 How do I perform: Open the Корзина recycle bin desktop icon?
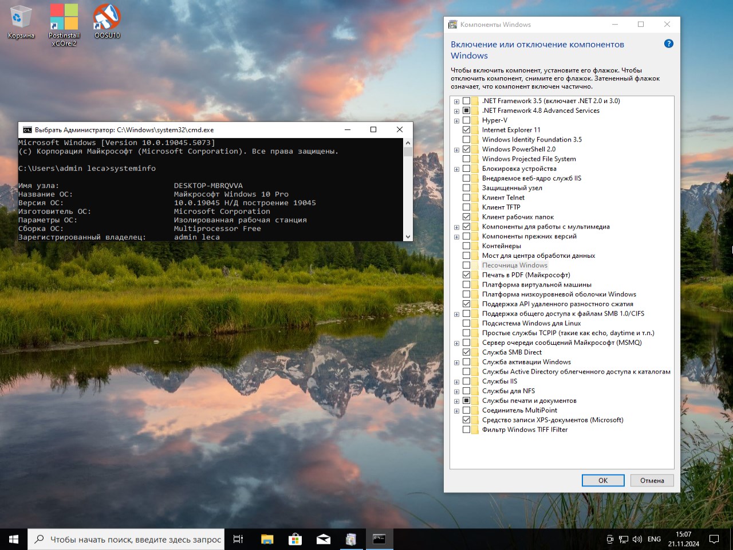(21, 22)
